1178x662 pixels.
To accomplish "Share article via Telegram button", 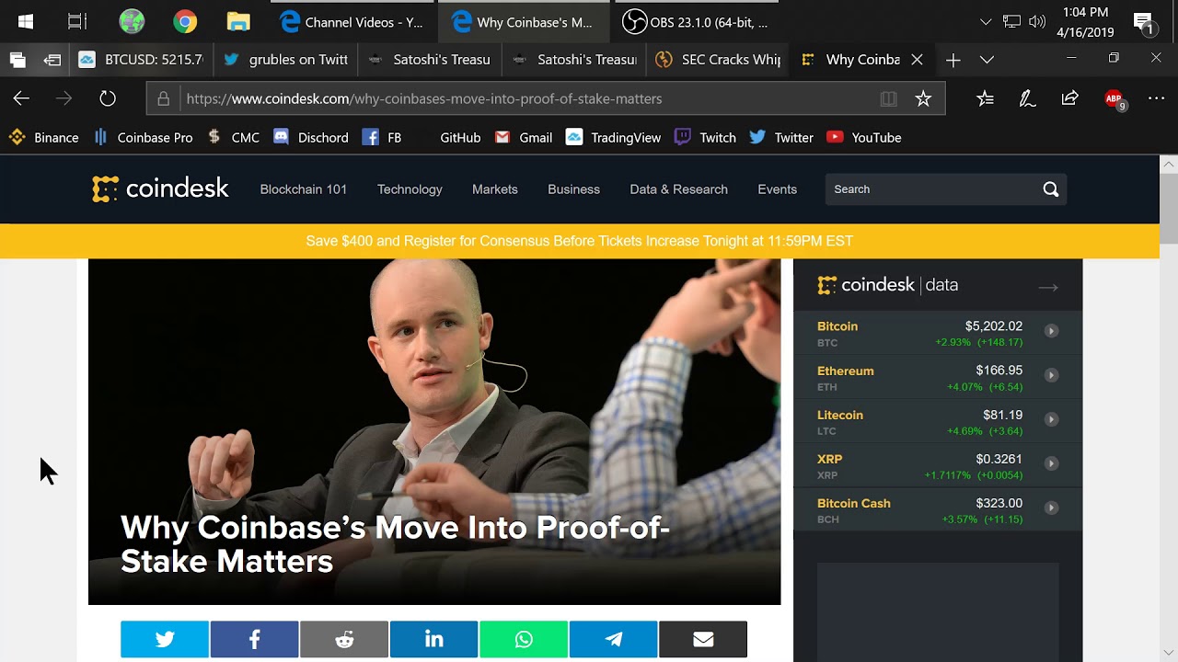I will tap(613, 640).
